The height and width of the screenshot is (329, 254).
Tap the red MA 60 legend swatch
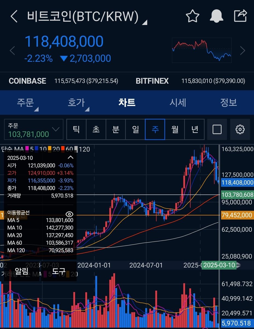pos(63,149)
